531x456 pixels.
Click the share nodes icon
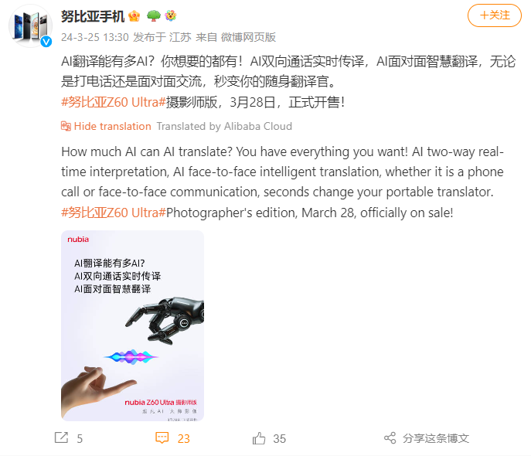pyautogui.click(x=390, y=438)
